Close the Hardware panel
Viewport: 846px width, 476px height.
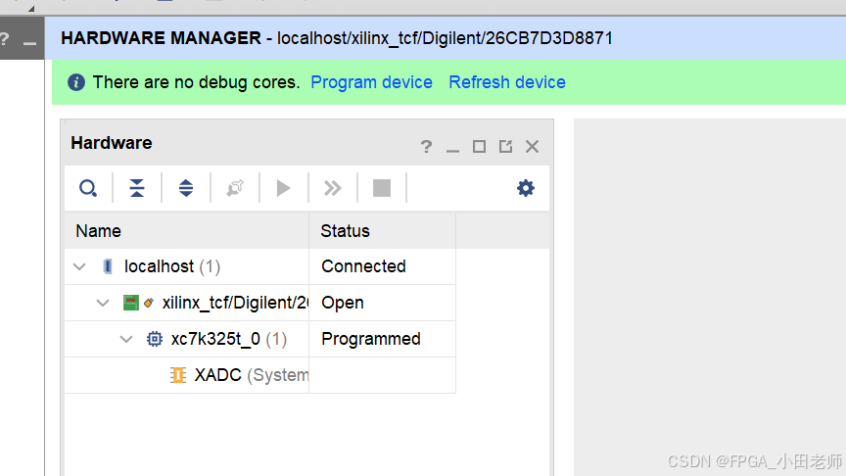tap(532, 147)
